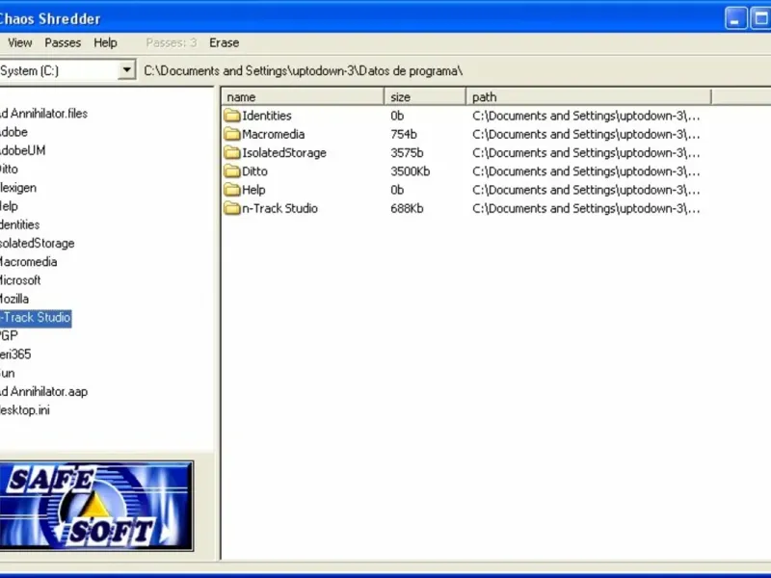Select Help name in the erase list

(x=253, y=190)
